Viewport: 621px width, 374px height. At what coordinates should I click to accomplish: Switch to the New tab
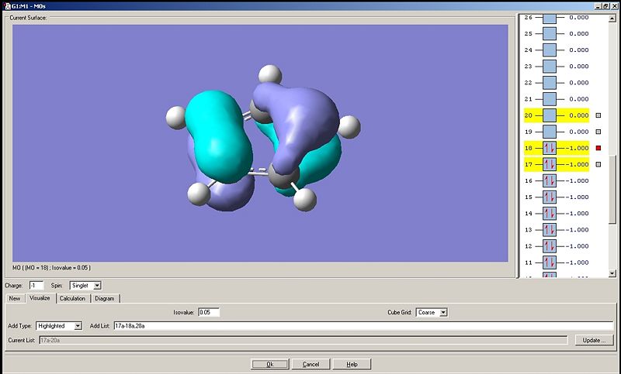click(15, 298)
